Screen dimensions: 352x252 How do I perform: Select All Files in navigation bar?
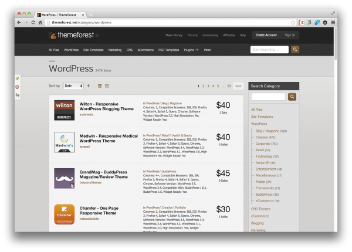54,50
